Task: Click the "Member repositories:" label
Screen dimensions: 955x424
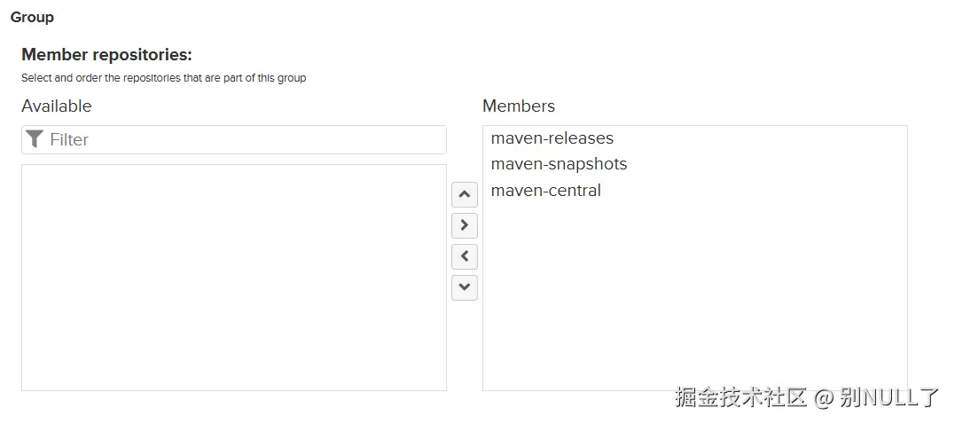Action: [106, 55]
